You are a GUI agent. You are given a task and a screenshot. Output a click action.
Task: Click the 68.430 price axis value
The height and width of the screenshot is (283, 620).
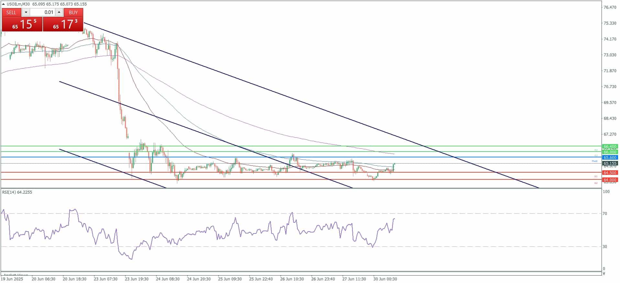coord(610,118)
